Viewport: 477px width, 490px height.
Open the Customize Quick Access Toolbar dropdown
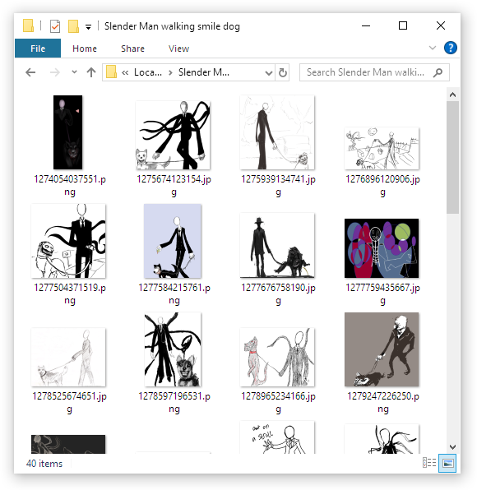(89, 27)
